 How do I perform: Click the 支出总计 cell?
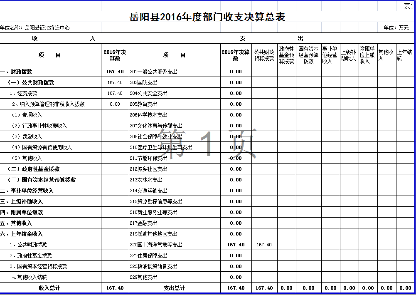coord(174,288)
